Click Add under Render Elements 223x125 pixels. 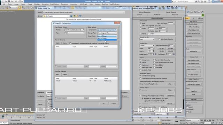tap(58, 43)
